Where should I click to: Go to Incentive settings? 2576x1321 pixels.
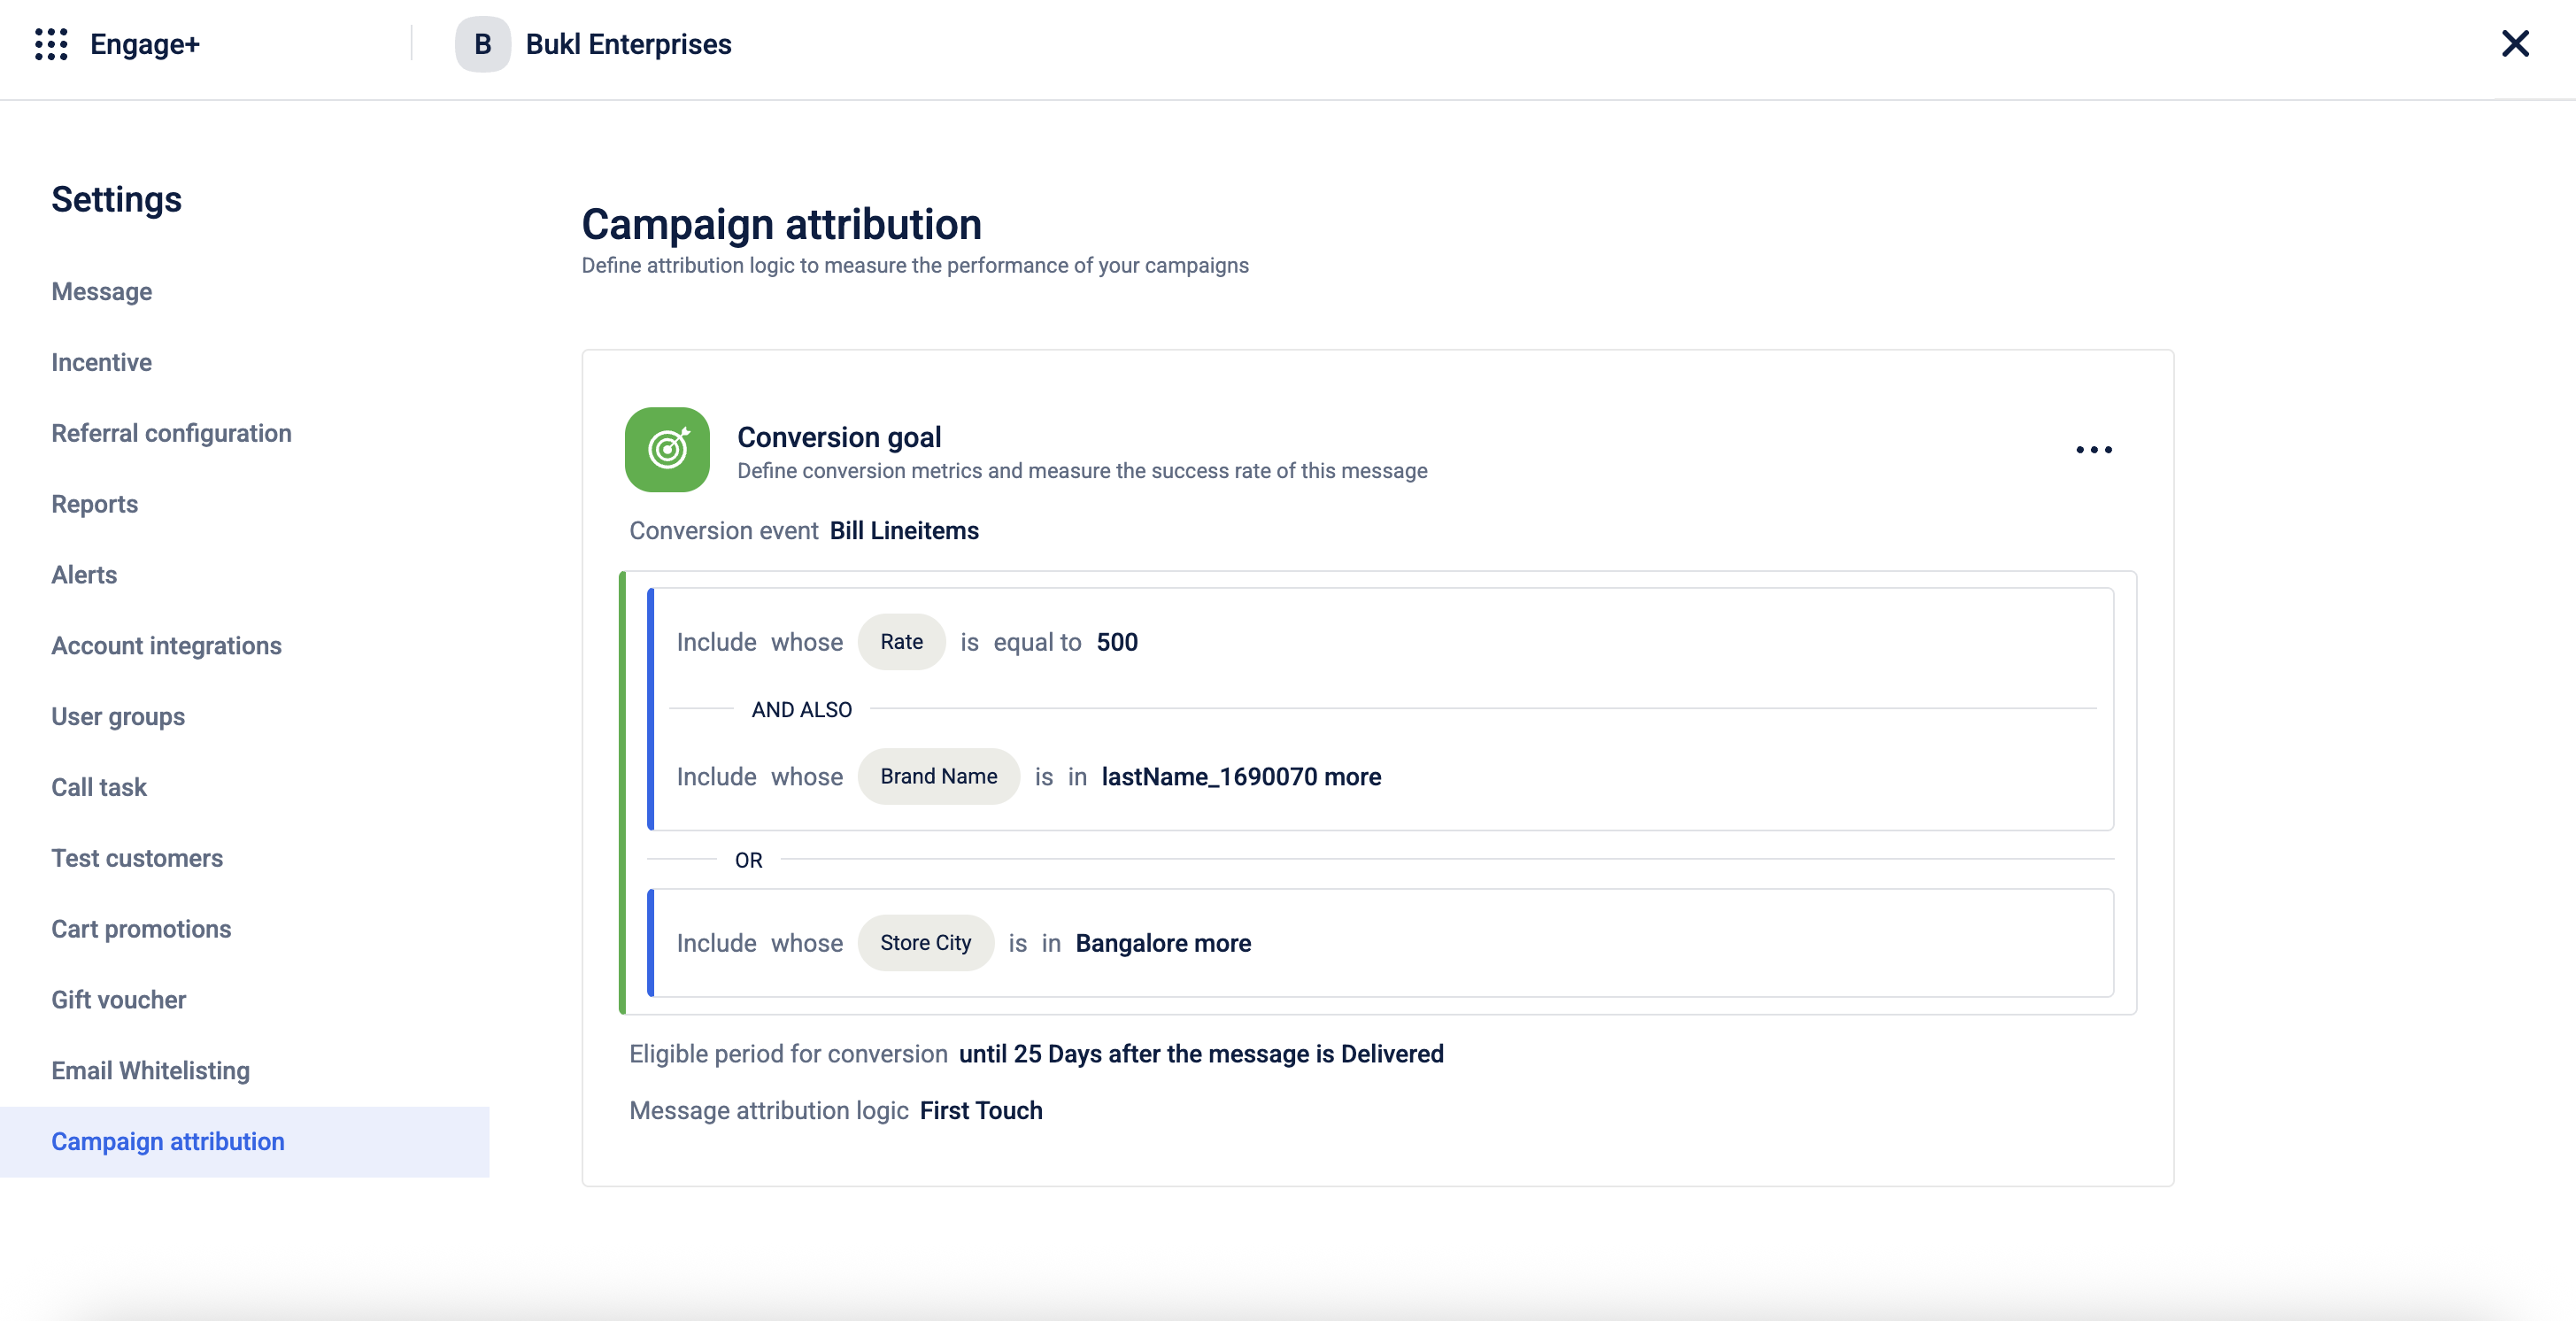(x=102, y=362)
